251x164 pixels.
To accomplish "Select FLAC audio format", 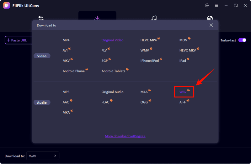I will point(105,102).
